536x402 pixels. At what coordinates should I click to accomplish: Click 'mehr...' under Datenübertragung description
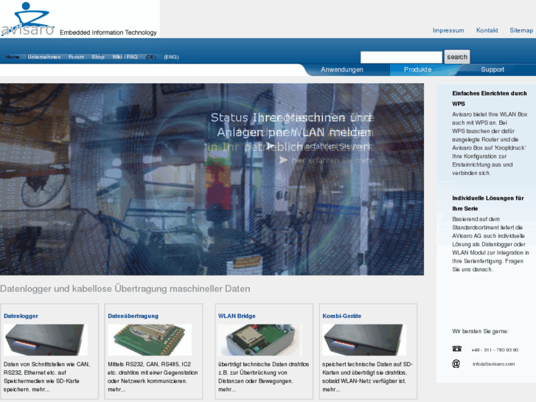coord(116,389)
